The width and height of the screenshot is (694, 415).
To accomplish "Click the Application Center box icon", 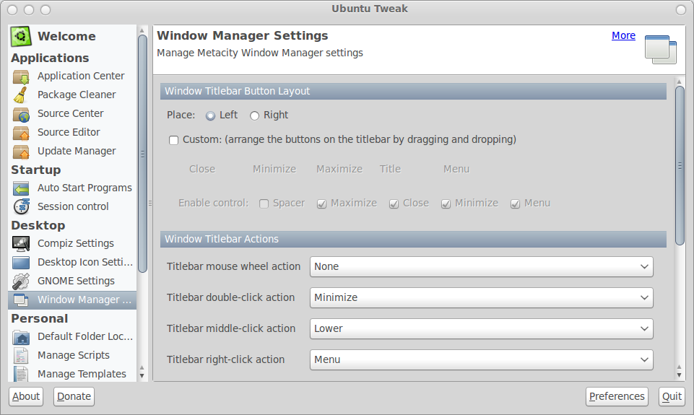I will (x=21, y=76).
